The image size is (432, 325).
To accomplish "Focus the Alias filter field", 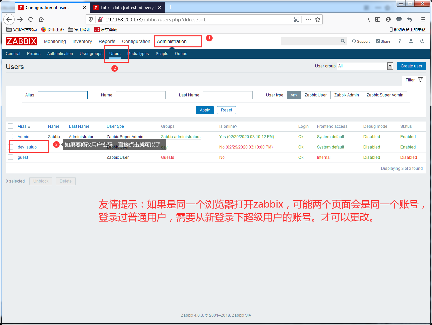I will 63,95.
